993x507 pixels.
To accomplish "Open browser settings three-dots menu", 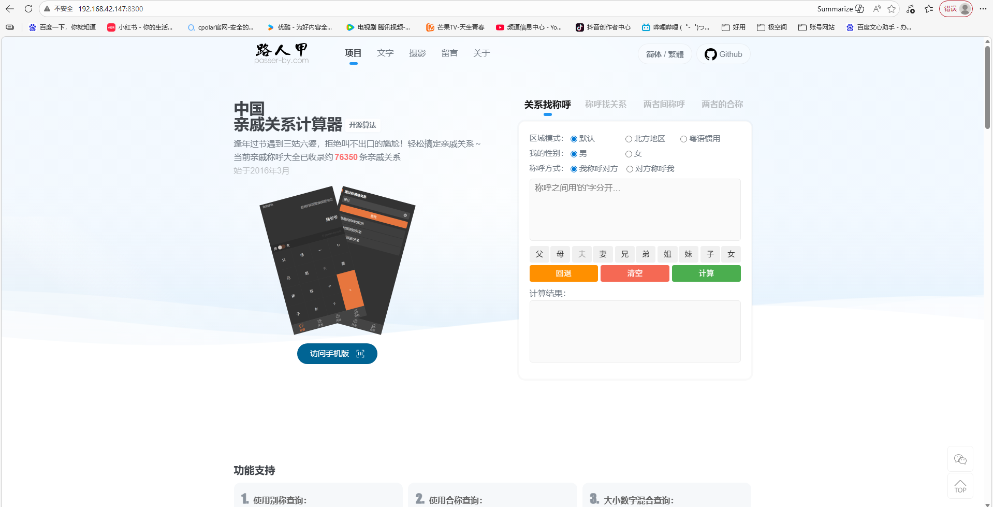I will [983, 9].
